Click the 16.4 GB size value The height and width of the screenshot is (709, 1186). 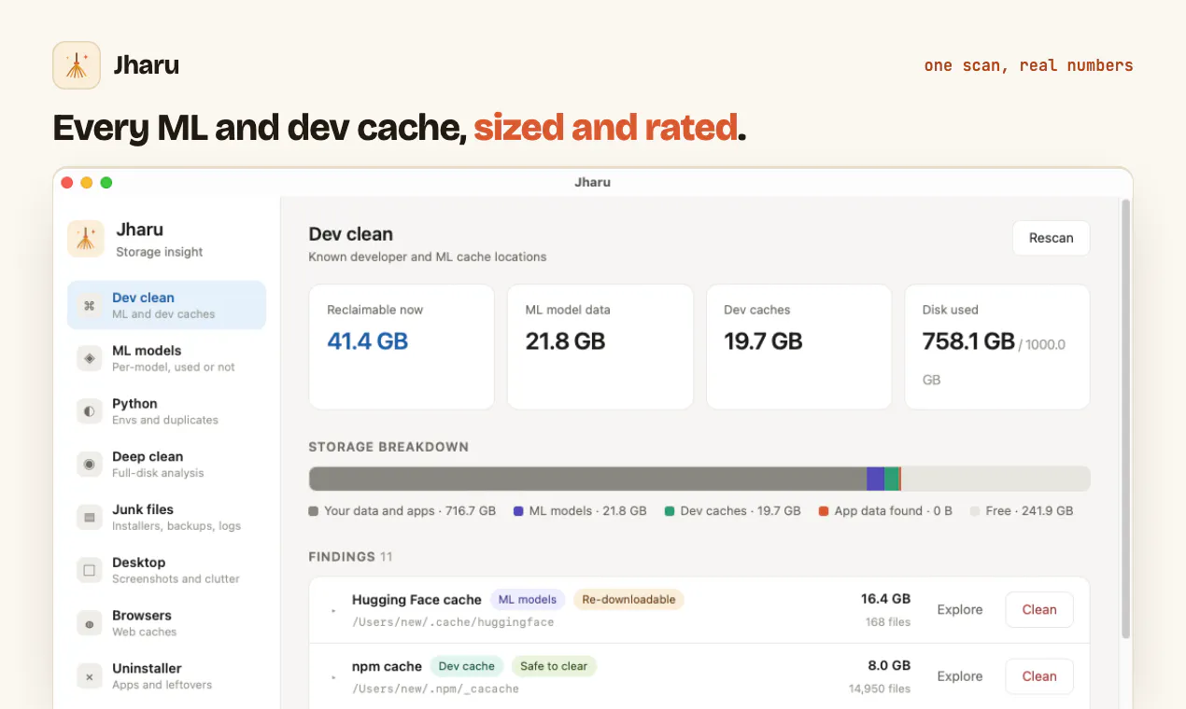[885, 599]
